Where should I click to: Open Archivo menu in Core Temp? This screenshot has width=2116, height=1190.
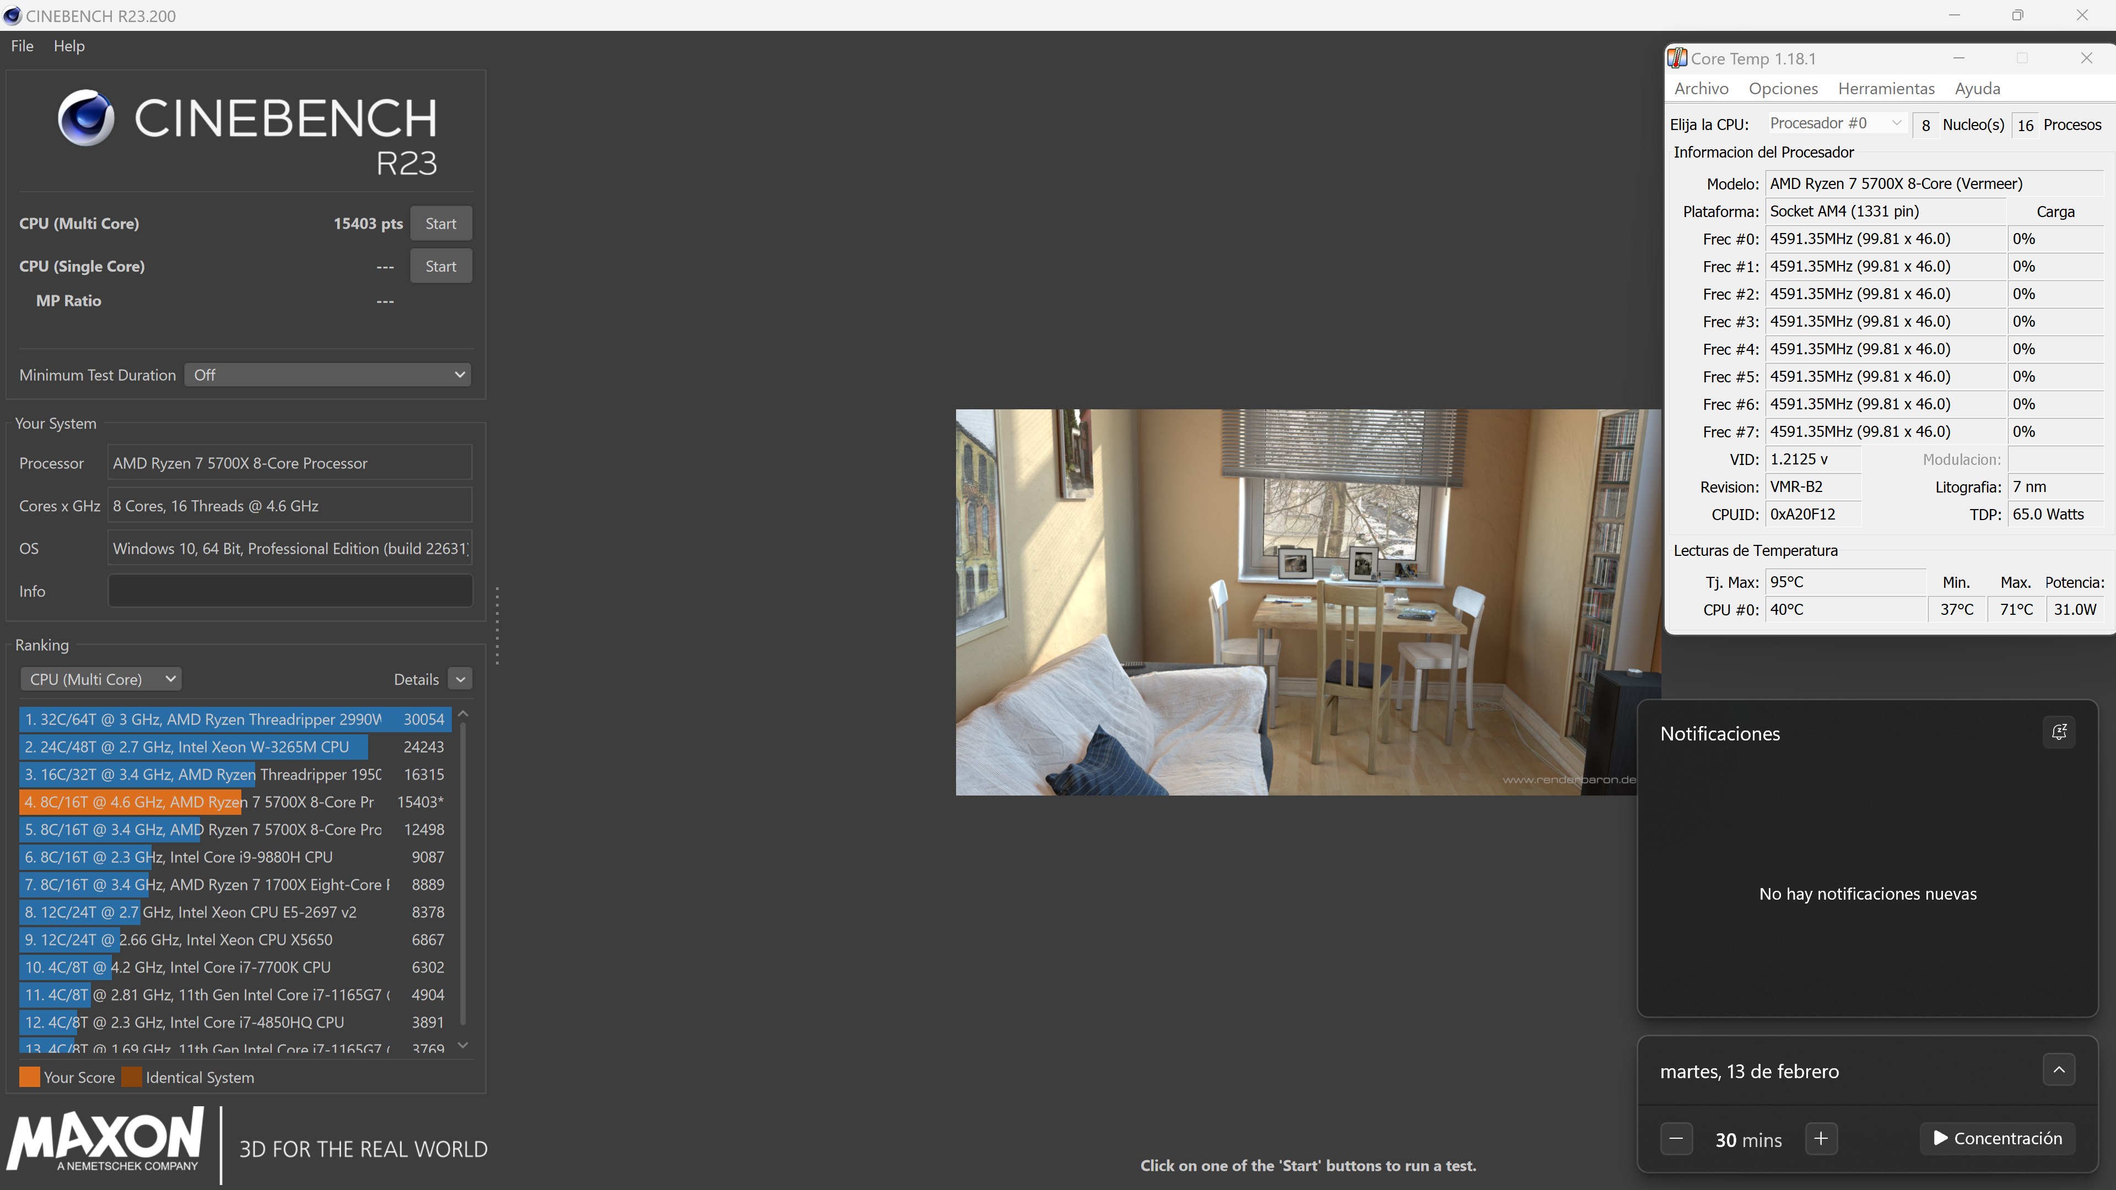point(1701,89)
